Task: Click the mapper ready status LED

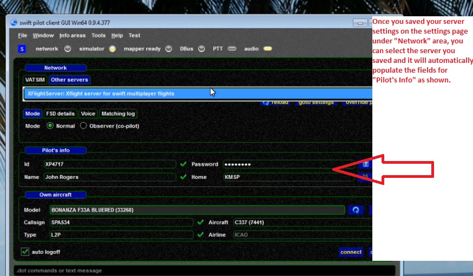Action: click(169, 49)
